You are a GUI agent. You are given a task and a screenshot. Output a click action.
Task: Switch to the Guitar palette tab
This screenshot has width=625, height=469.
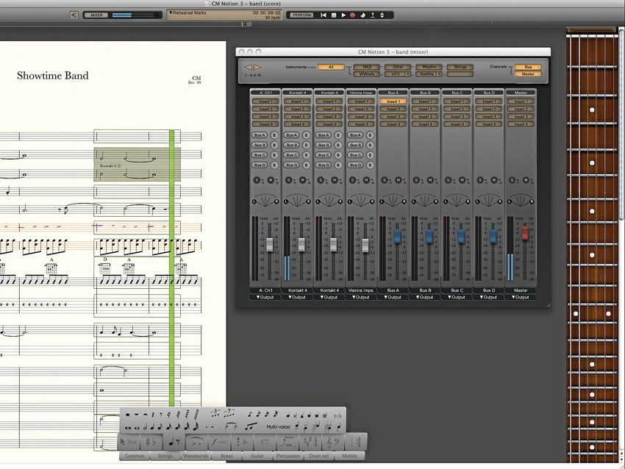(x=257, y=455)
